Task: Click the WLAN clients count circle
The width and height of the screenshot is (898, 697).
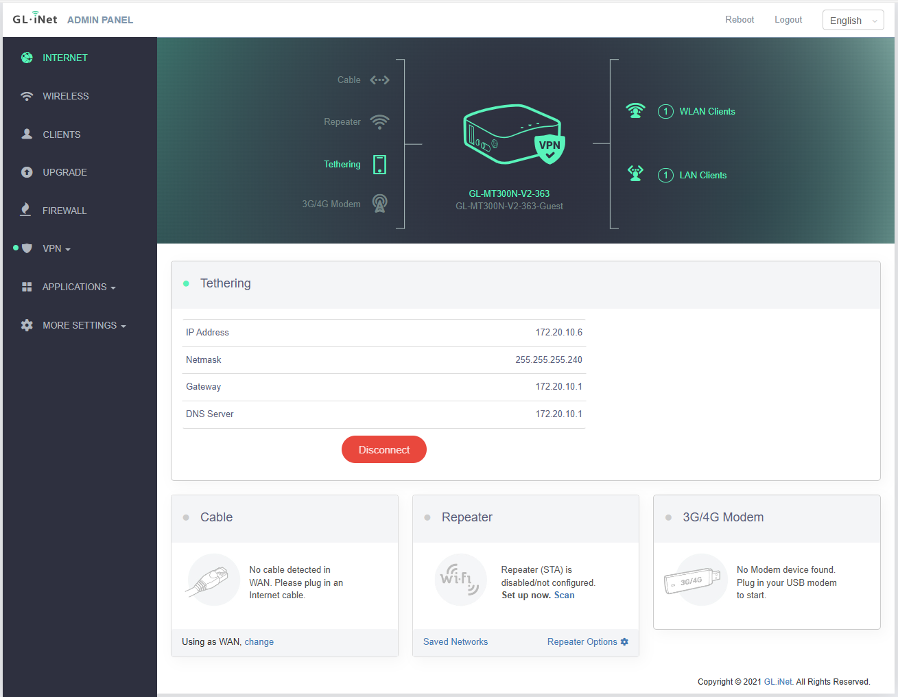Action: pyautogui.click(x=665, y=111)
